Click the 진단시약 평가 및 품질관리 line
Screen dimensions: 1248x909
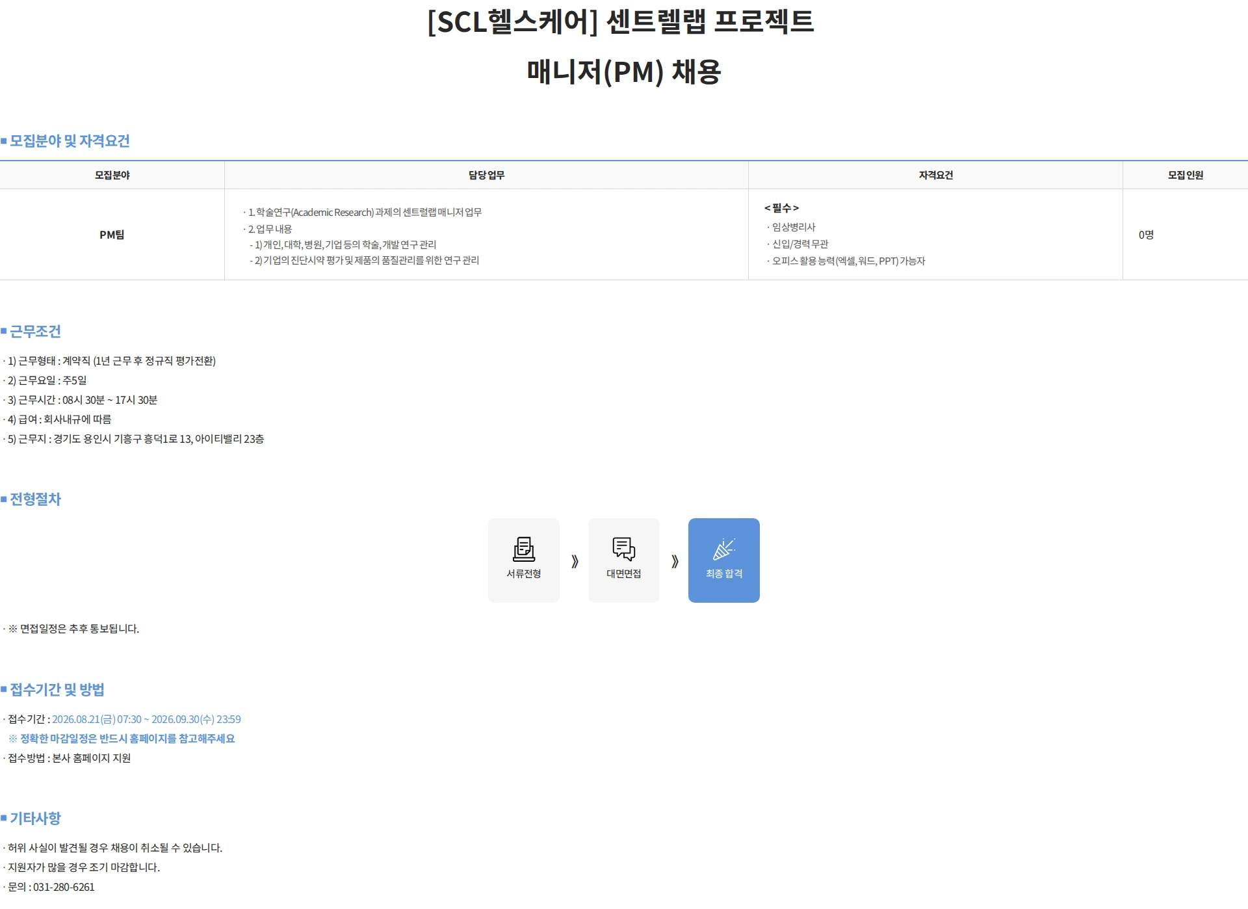365,260
